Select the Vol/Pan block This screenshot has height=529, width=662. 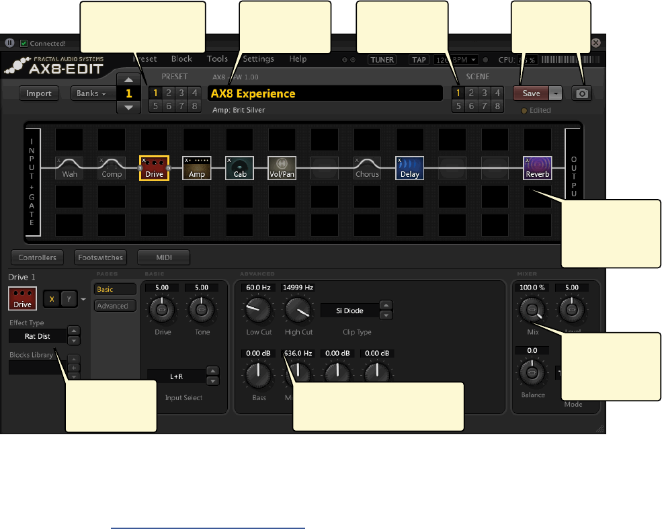pos(282,168)
